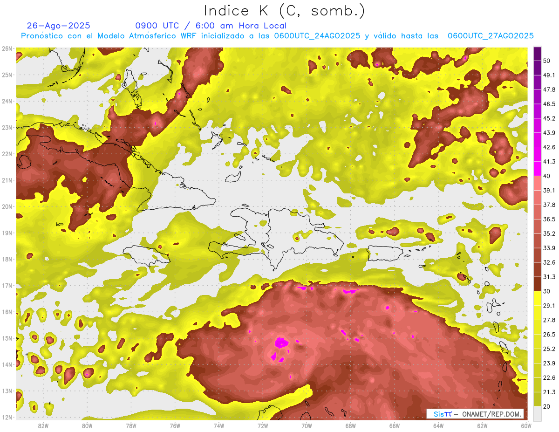The width and height of the screenshot is (559, 432).
Task: Click the "66W" longitude label
Action: [x=395, y=425]
